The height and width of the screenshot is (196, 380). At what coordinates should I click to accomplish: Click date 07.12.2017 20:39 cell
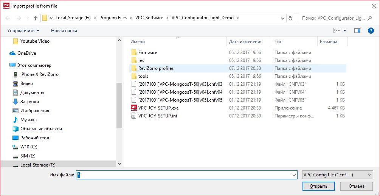coord(245,116)
